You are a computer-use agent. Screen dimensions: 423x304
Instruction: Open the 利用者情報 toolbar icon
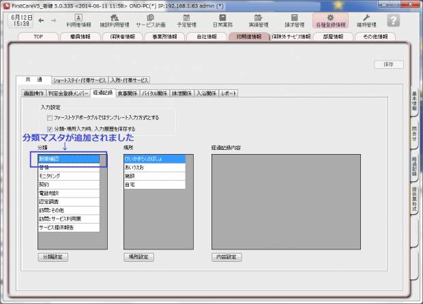pos(78,20)
